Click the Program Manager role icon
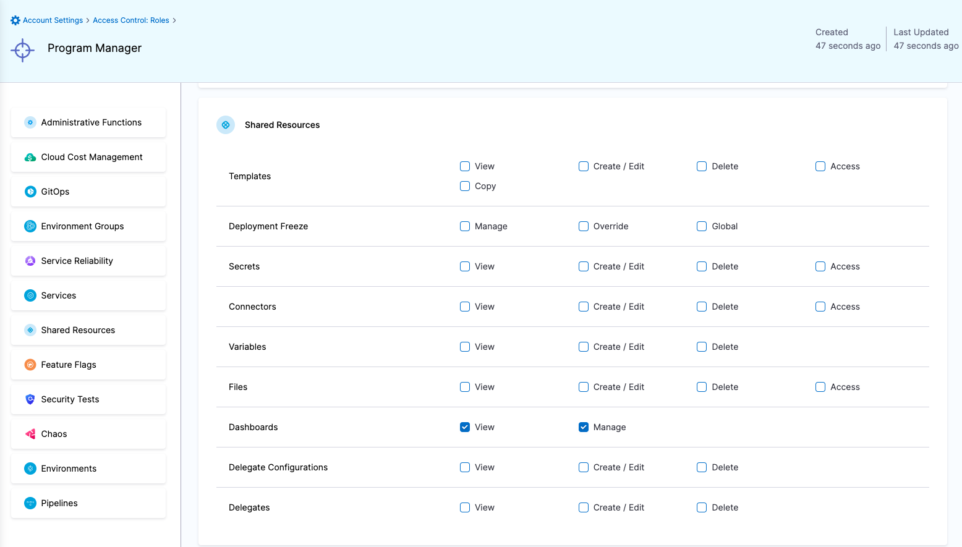Viewport: 962px width, 547px height. [22, 50]
